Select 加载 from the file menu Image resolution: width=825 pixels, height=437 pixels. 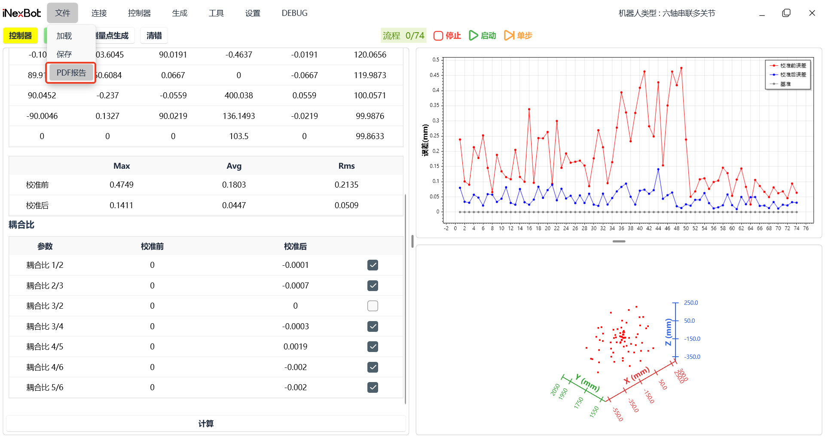click(x=64, y=36)
